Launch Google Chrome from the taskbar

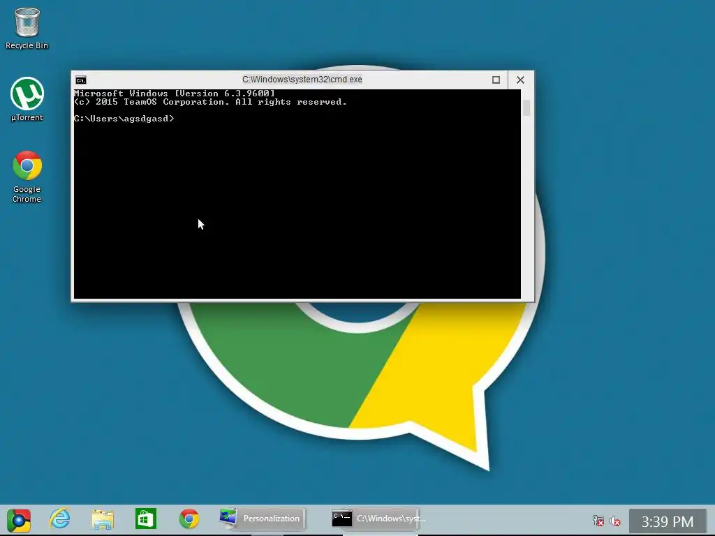[189, 519]
